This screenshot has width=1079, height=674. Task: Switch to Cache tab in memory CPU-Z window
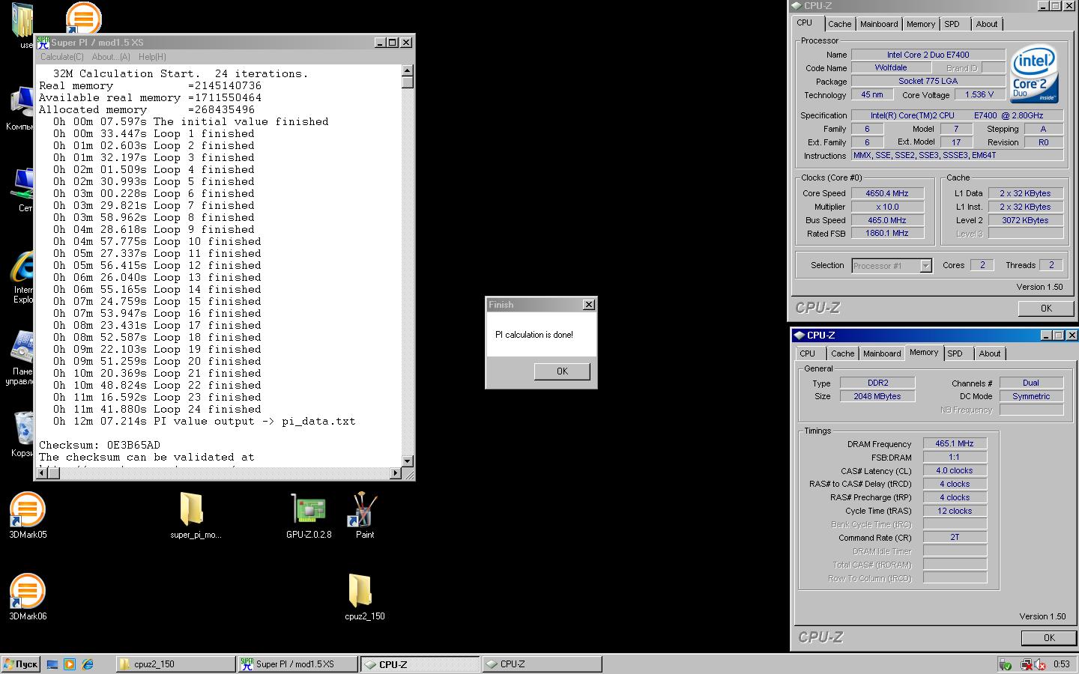(842, 353)
